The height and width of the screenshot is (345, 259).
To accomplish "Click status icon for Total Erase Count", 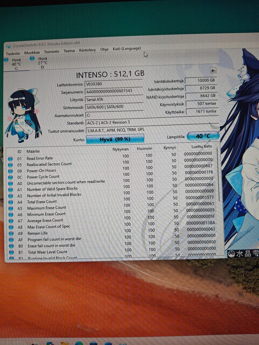I will point(11,202).
